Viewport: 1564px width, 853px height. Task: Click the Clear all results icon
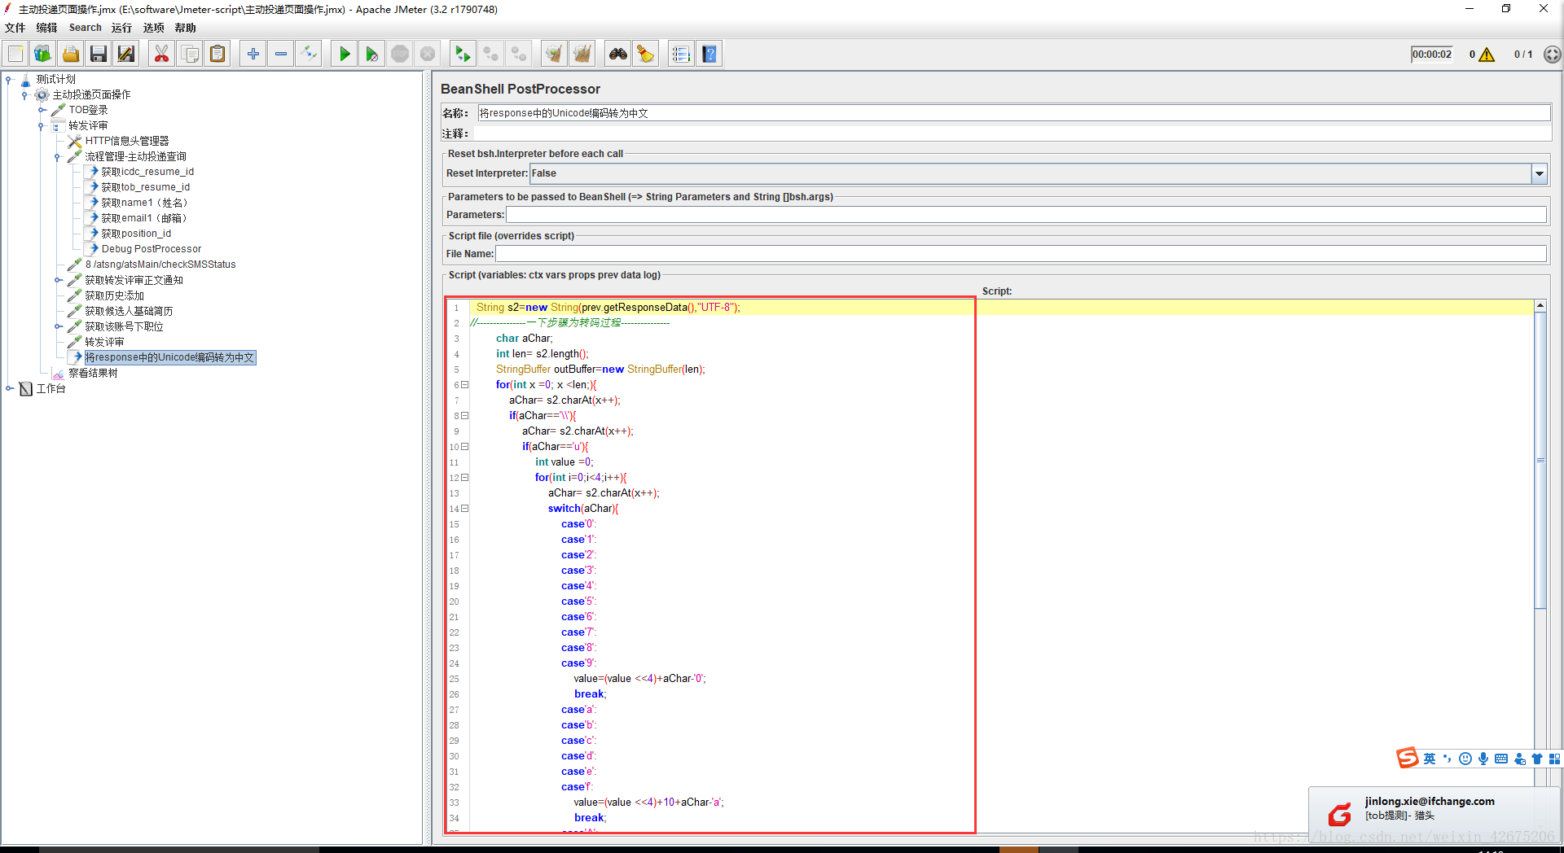point(582,55)
